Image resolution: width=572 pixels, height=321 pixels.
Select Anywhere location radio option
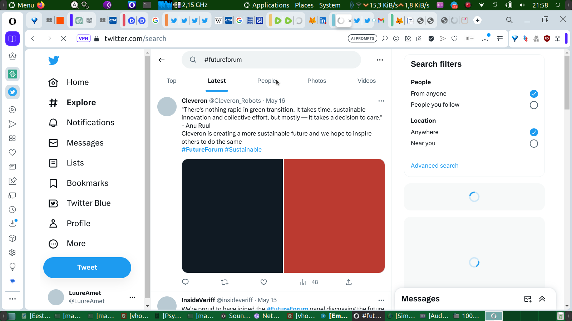pyautogui.click(x=534, y=132)
